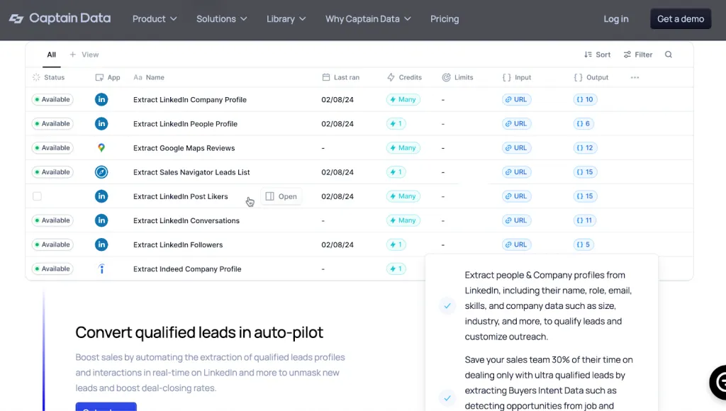
Task: Click output badge 6 for LinkedIn People Profile
Action: (583, 123)
